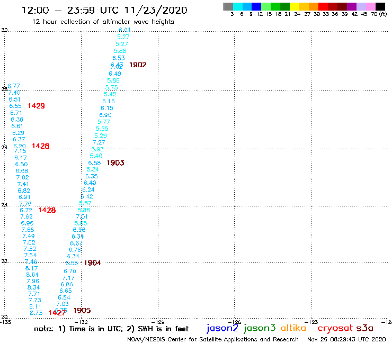Click the gray swatch in the color scale
Viewport: 392px width, 344px height.
tap(228, 6)
